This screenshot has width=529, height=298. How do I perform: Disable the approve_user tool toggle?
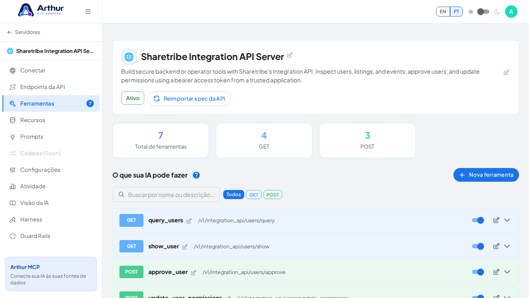[478, 272]
